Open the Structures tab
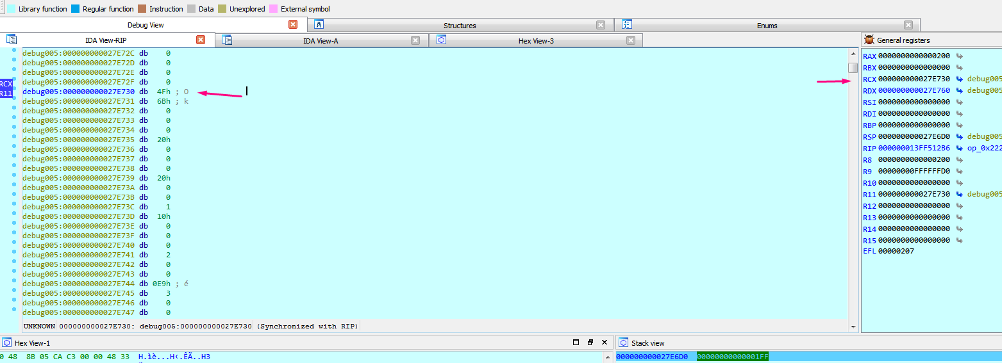 coord(459,26)
